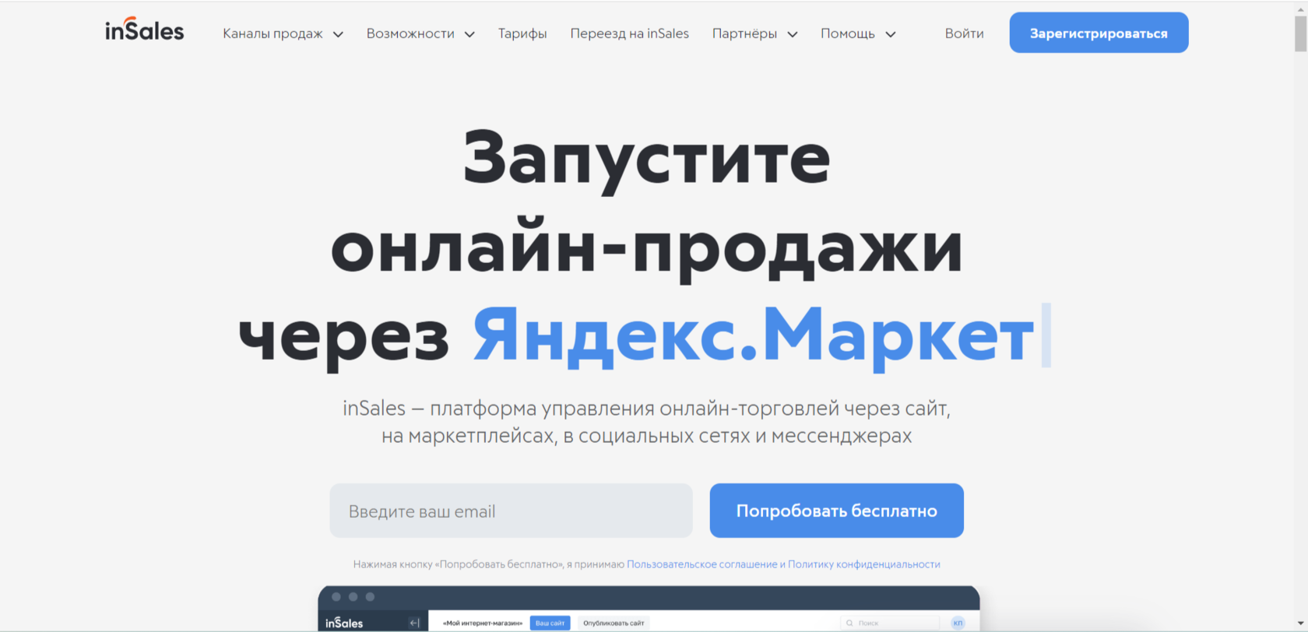Image resolution: width=1308 pixels, height=632 pixels.
Task: Click the inSales logo in the preview mockup
Action: (344, 623)
